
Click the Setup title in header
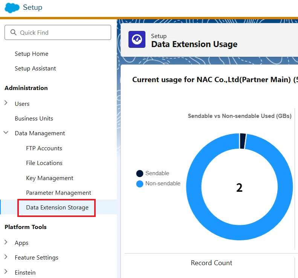tap(33, 8)
